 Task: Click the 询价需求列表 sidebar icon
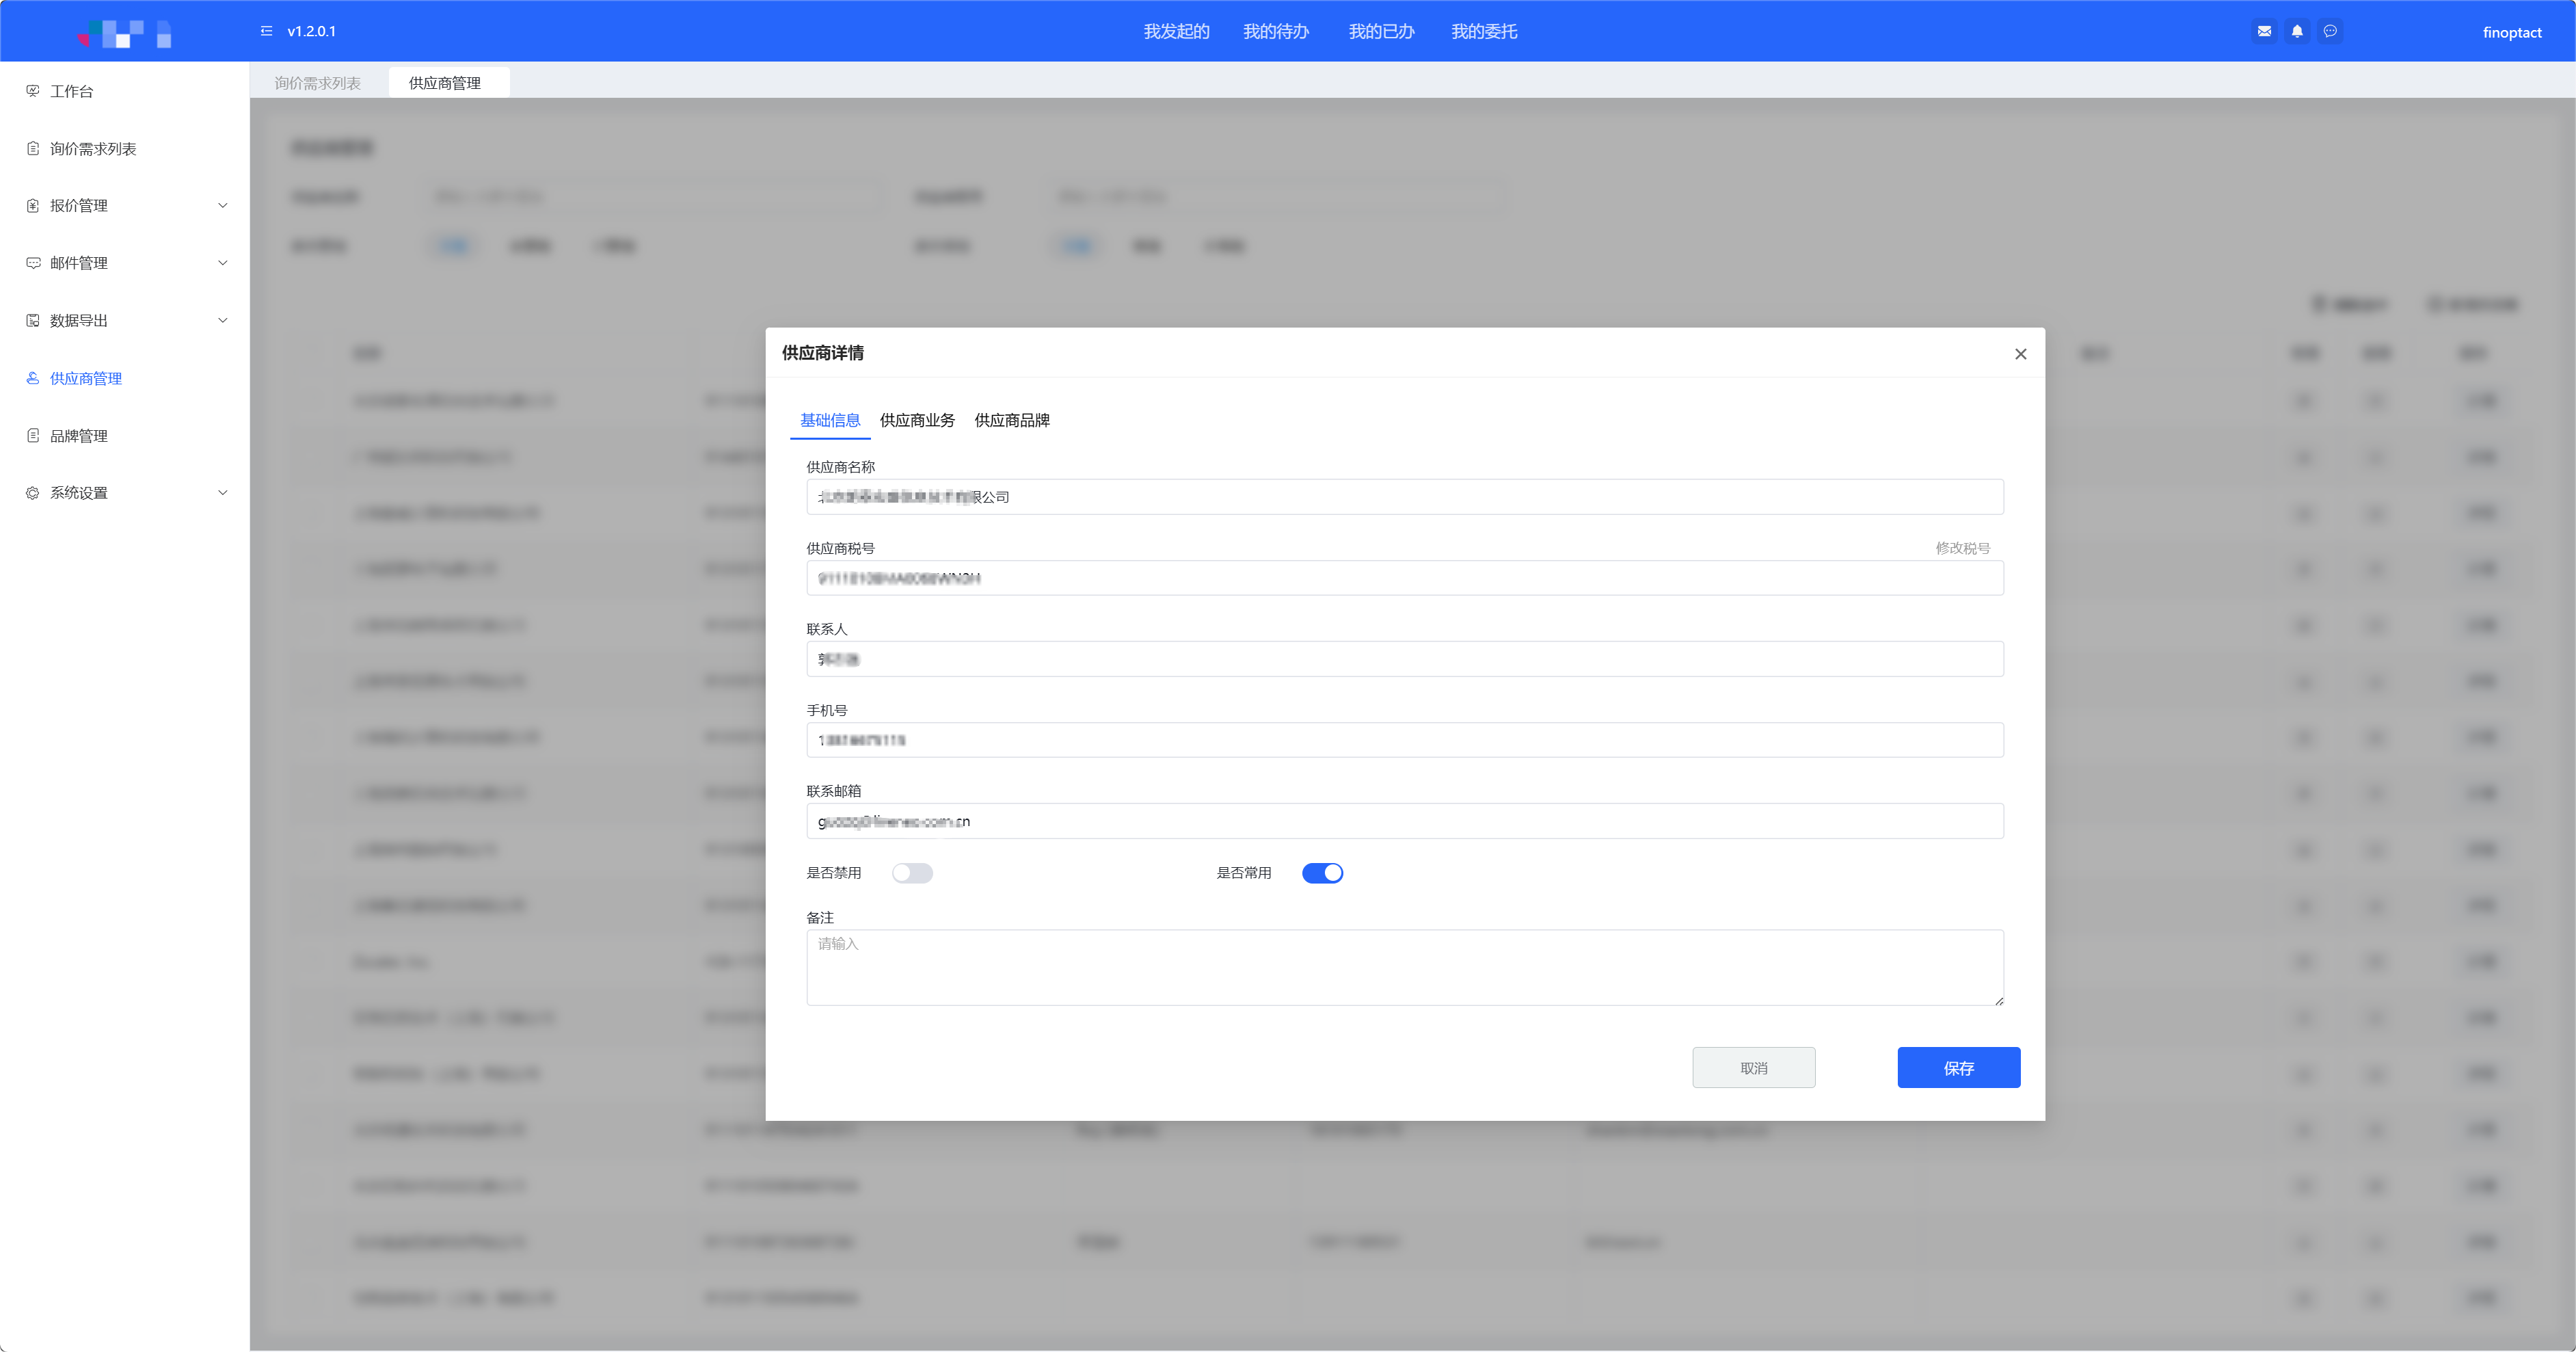(33, 148)
